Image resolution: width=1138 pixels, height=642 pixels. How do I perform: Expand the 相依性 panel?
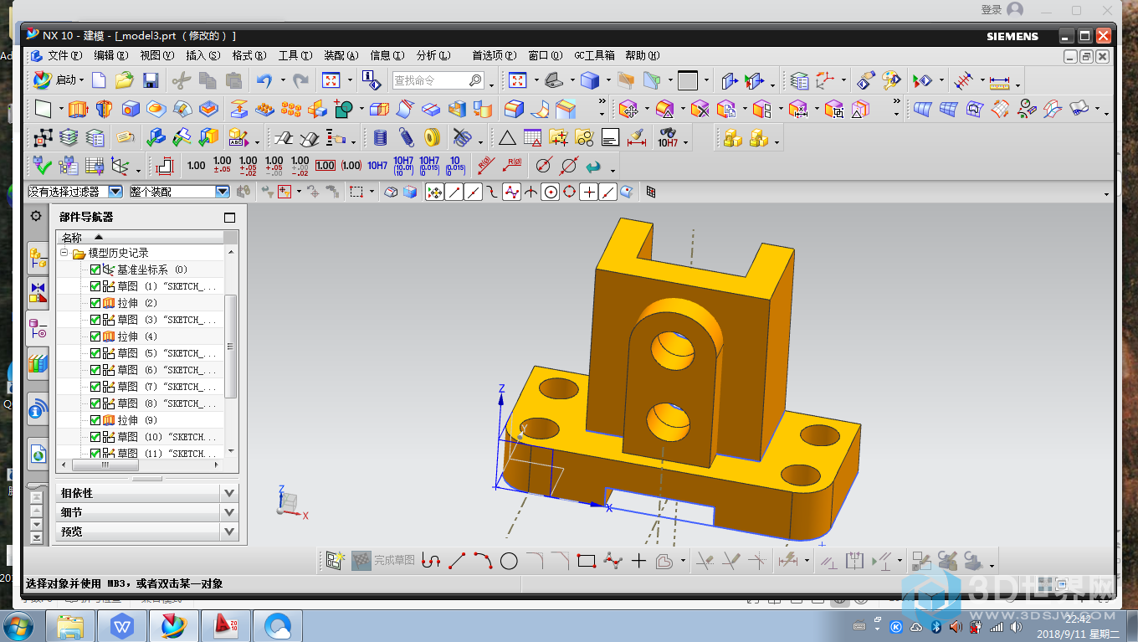point(230,492)
